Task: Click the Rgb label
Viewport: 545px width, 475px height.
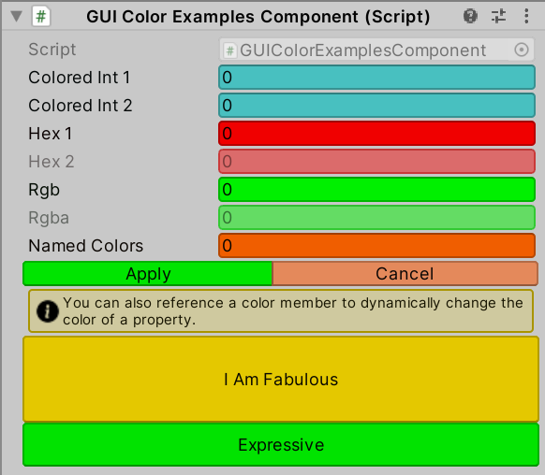Action: click(x=44, y=191)
